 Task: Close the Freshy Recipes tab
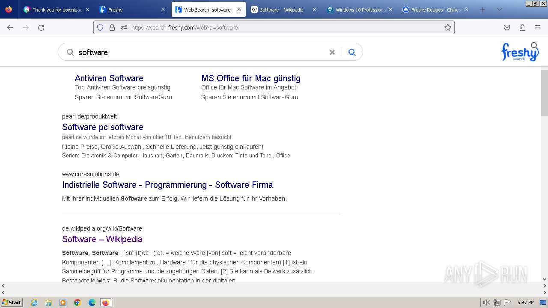pyautogui.click(x=466, y=9)
